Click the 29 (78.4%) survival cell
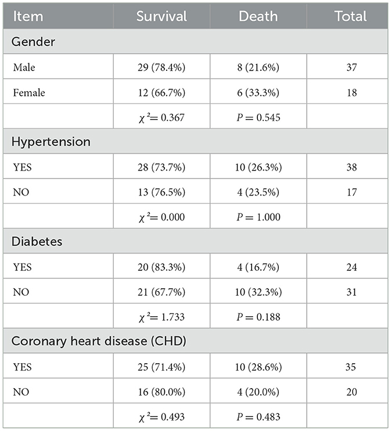Image resolution: width=391 pixels, height=431 pixels. pyautogui.click(x=162, y=66)
